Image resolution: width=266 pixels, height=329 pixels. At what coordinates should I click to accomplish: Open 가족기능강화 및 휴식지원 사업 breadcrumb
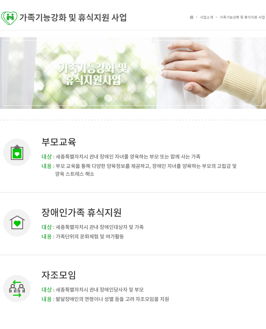[242, 17]
